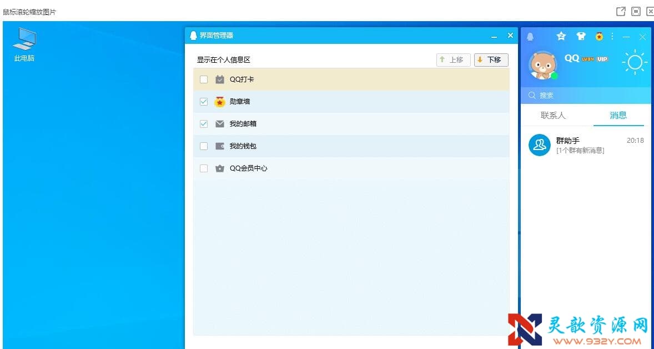The image size is (654, 349).
Task: Enable the 我的钱包 checkbox
Action: (x=204, y=146)
